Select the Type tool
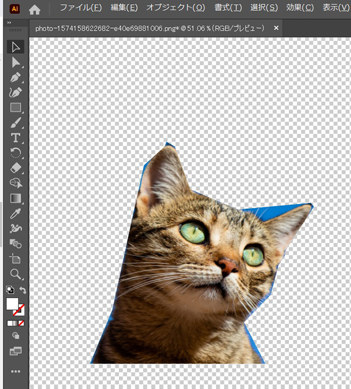The width and height of the screenshot is (351, 389). click(16, 137)
